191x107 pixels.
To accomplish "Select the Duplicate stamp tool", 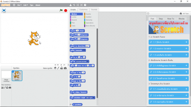I will (x=71, y=5).
